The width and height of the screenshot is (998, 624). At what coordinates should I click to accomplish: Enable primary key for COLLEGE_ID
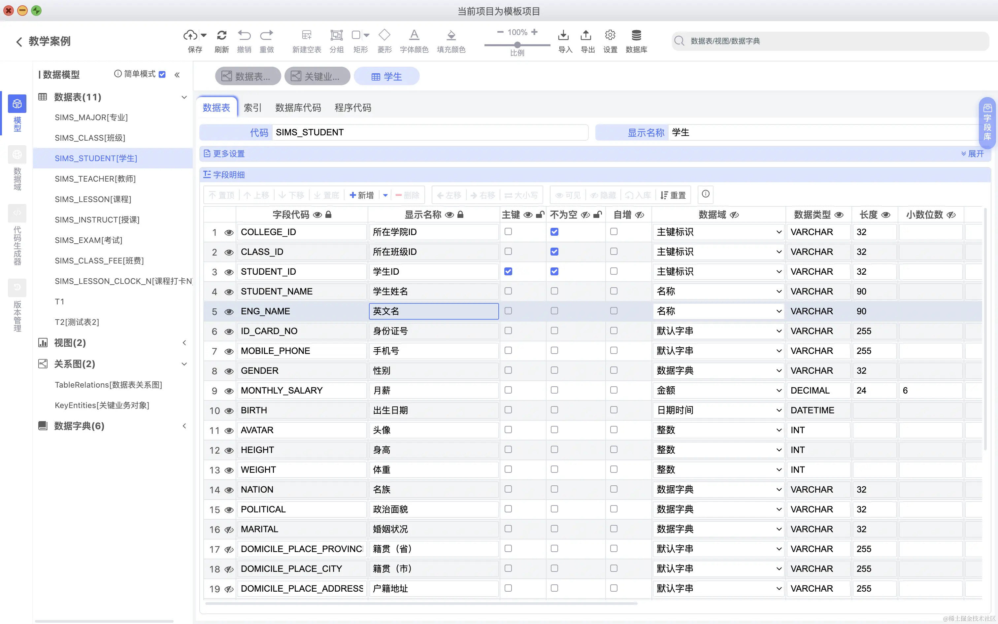508,231
